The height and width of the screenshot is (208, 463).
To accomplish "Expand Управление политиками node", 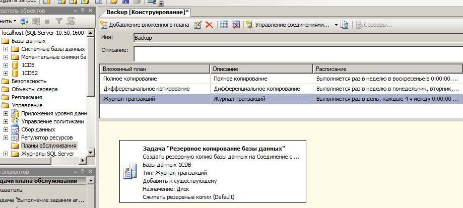I will tap(6, 121).
